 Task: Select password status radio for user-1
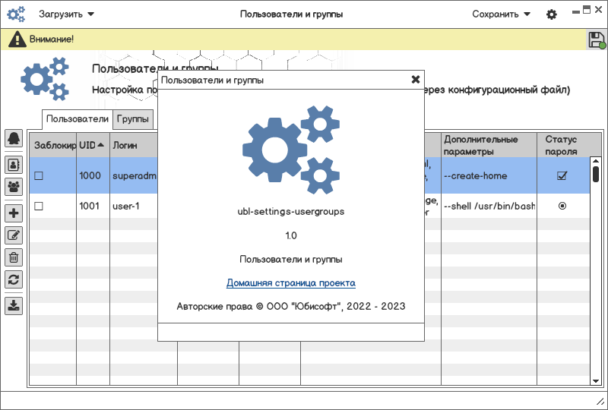click(x=562, y=206)
